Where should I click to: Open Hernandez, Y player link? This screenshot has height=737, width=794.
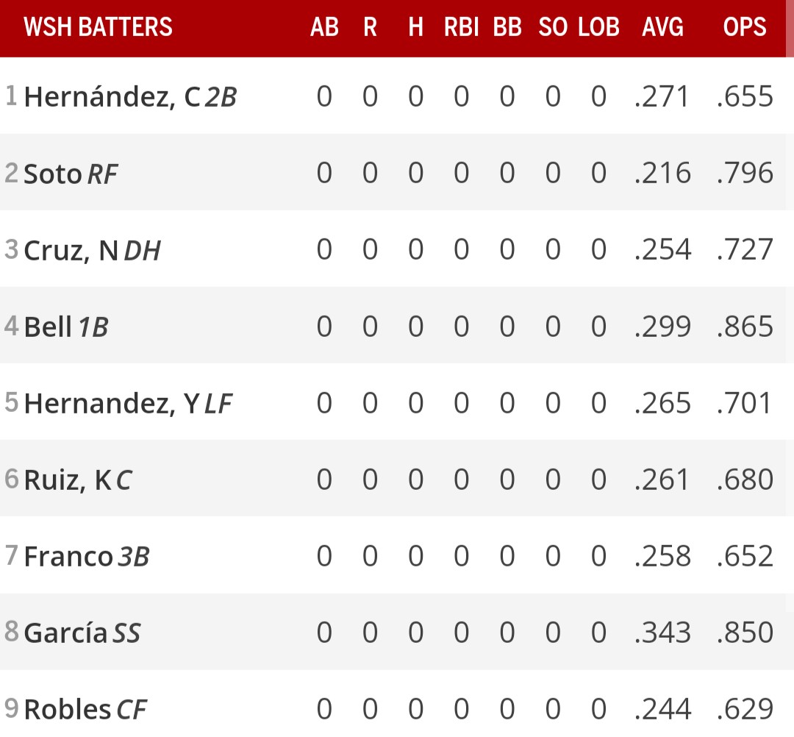[111, 403]
